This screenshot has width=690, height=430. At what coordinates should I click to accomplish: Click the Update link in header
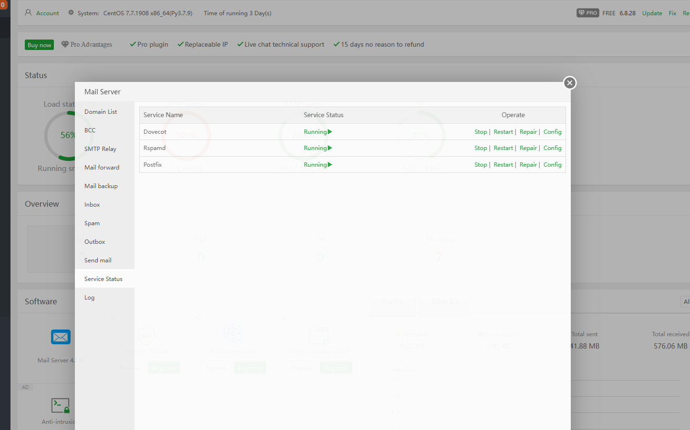pos(652,13)
